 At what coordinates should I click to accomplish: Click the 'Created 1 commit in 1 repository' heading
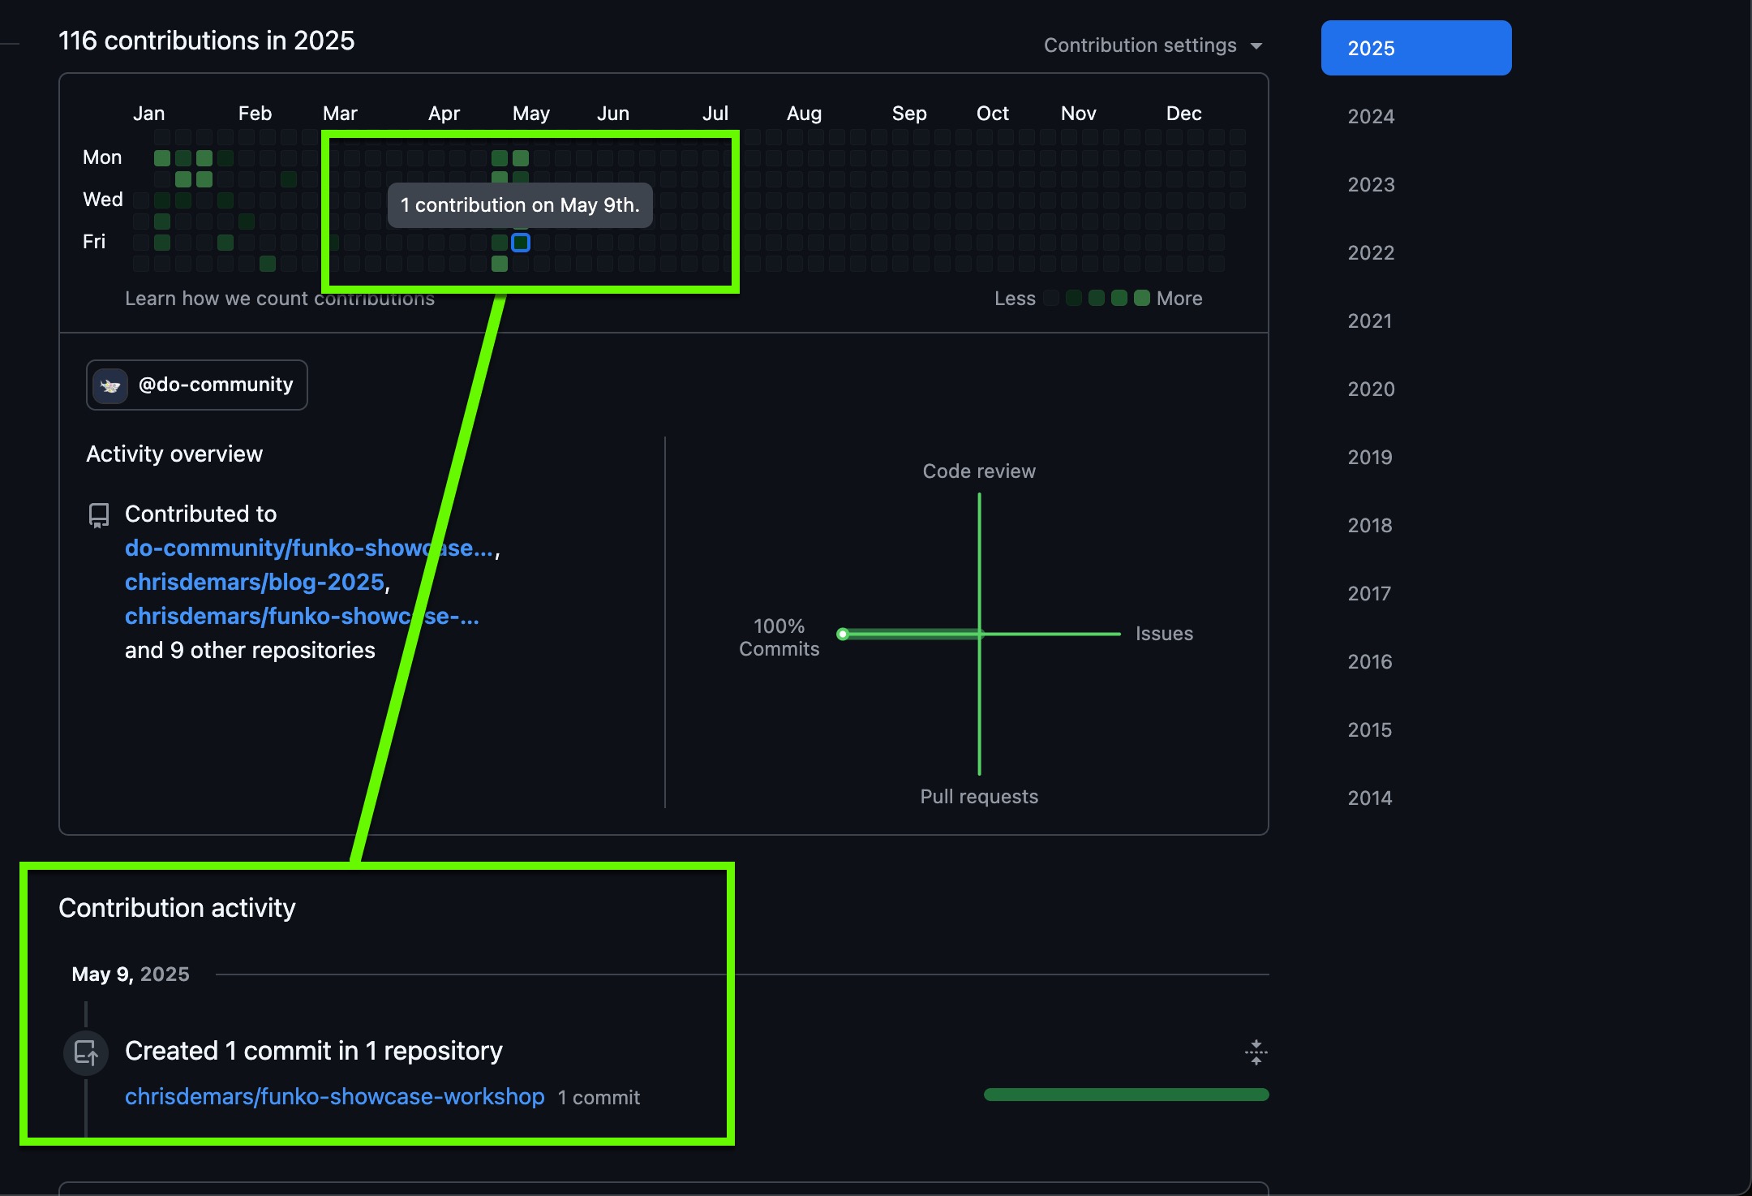click(314, 1051)
